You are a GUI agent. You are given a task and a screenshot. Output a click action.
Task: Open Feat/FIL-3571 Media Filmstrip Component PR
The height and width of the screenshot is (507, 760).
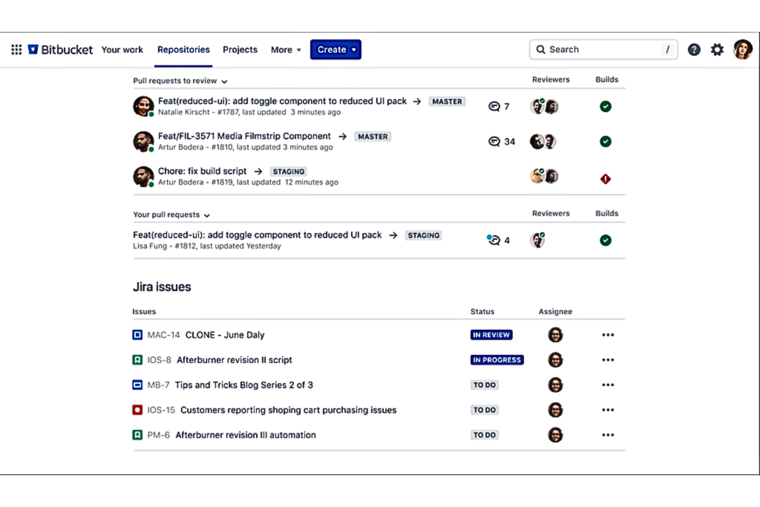coord(244,136)
